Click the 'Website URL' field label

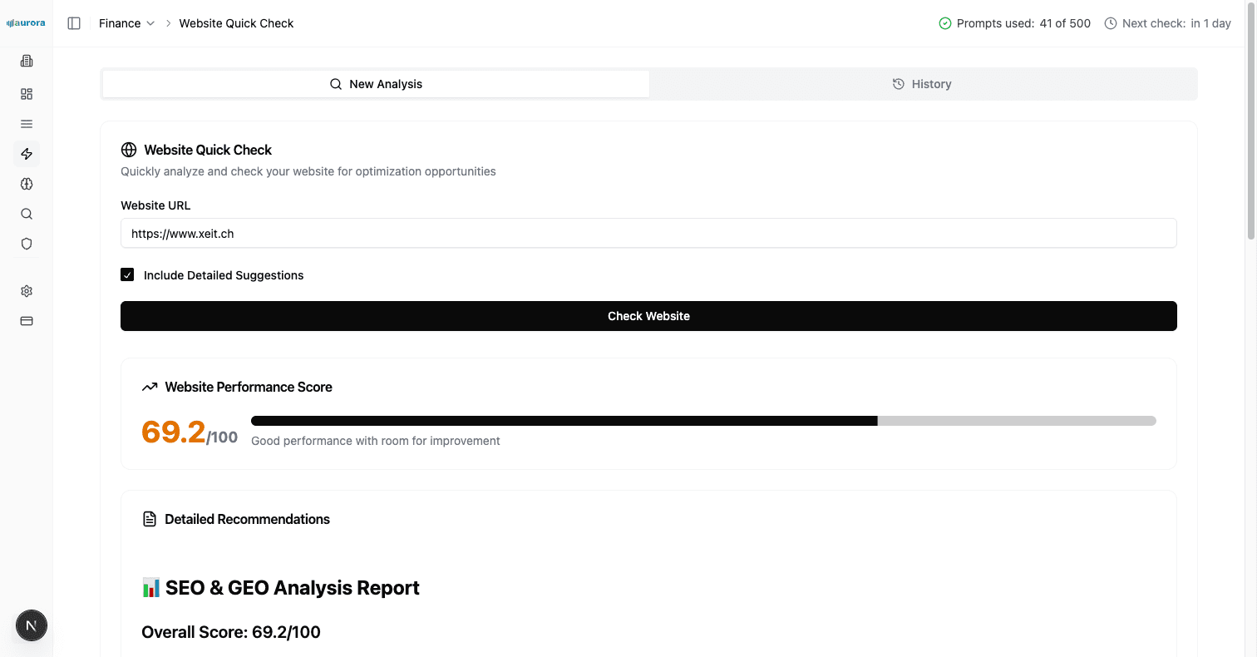155,205
